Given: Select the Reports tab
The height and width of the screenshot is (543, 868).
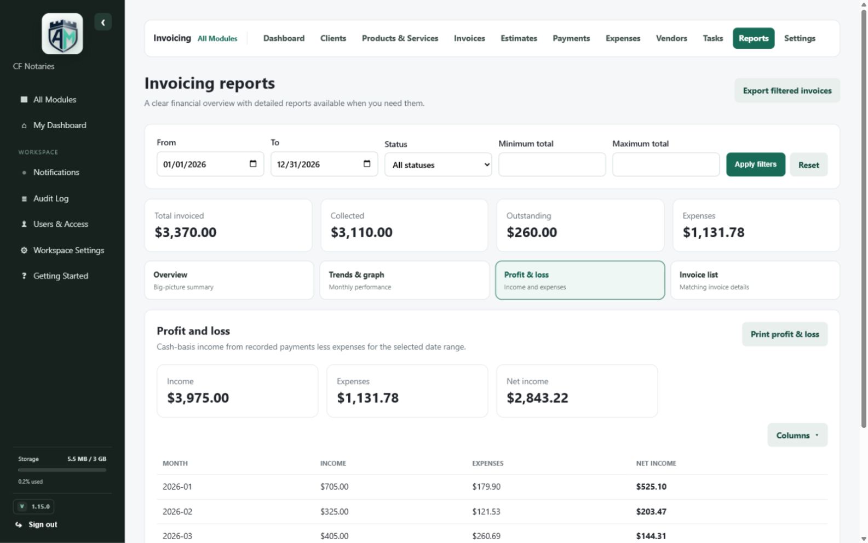Looking at the screenshot, I should [x=754, y=38].
